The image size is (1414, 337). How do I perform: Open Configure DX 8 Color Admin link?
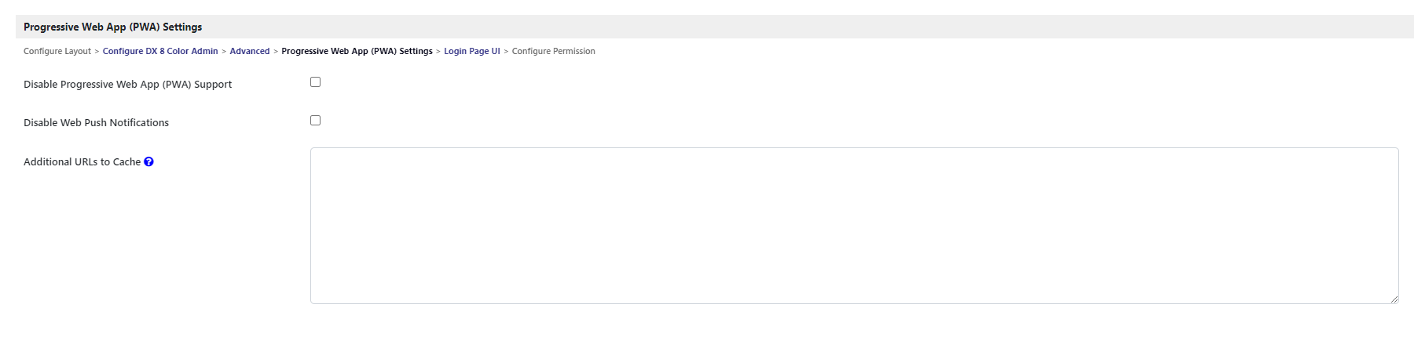click(x=160, y=52)
